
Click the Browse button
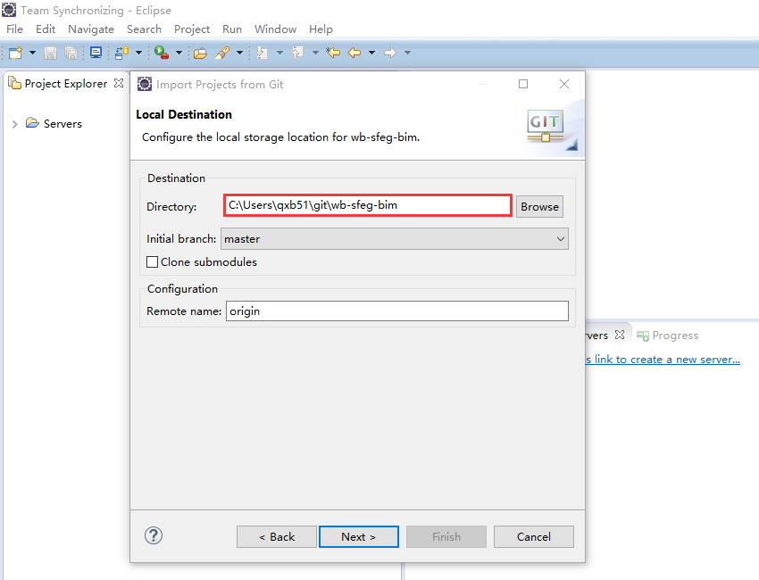[x=539, y=206]
